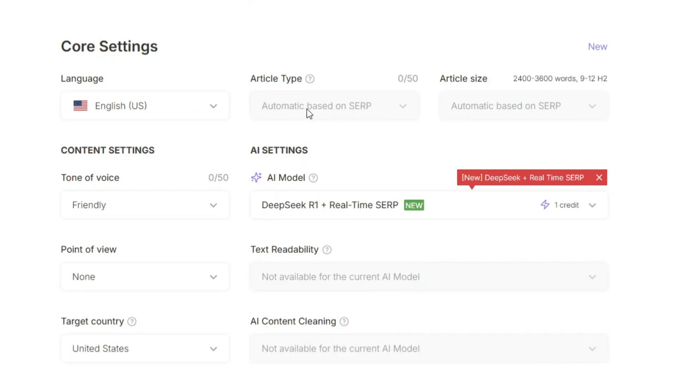Open the Article Type dropdown
The image size is (678, 381).
coord(334,106)
